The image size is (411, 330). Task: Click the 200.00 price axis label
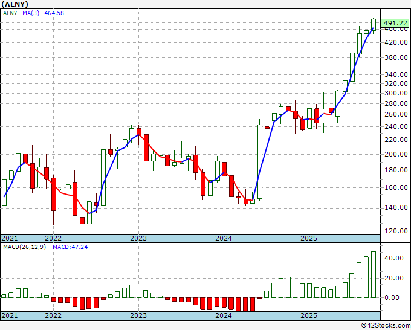[396, 154]
